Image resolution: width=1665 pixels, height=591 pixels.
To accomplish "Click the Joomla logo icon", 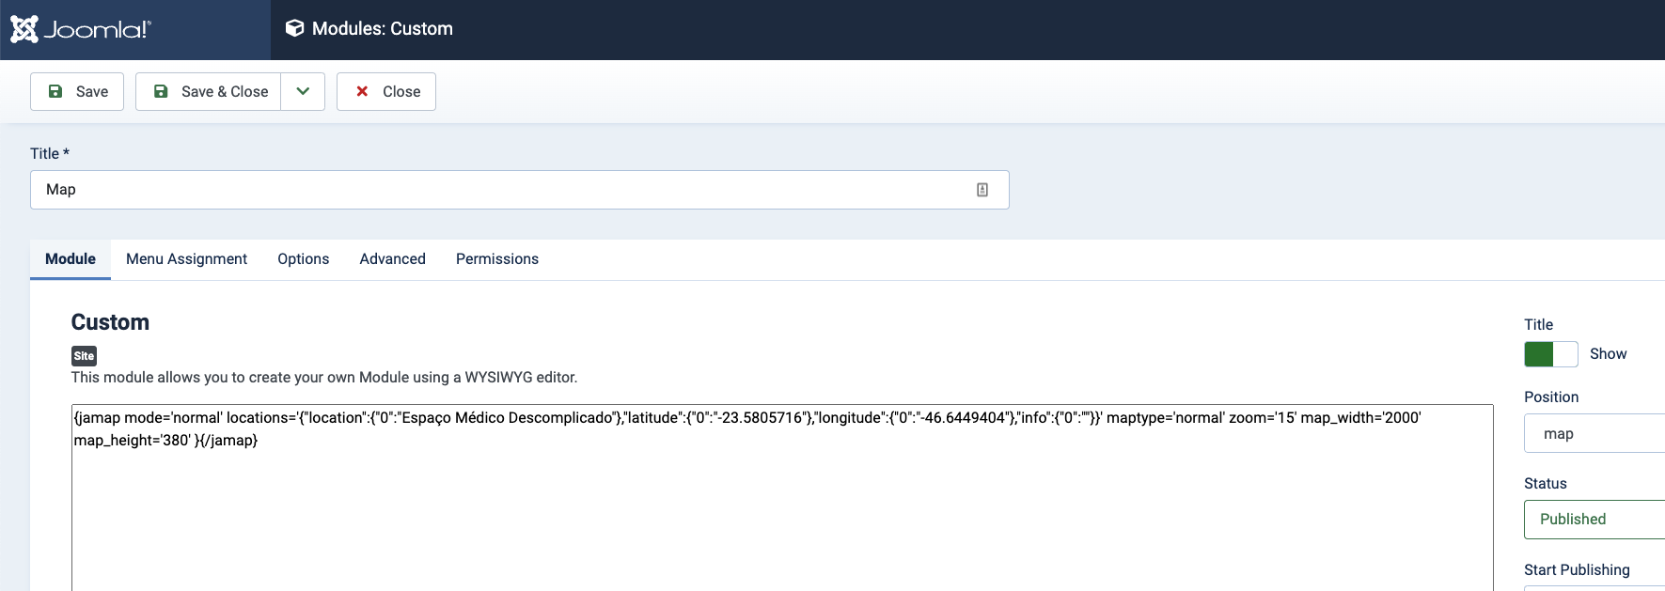I will click(24, 29).
